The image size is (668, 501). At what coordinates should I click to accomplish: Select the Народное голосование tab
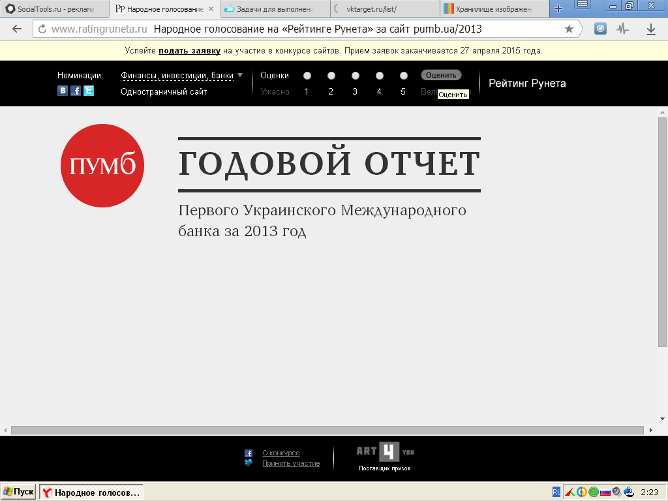tap(165, 8)
